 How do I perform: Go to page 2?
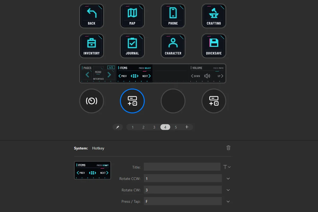pyautogui.click(x=143, y=127)
